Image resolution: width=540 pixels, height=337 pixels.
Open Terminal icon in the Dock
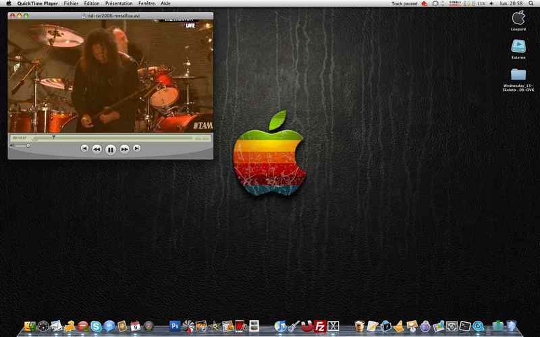464,326
